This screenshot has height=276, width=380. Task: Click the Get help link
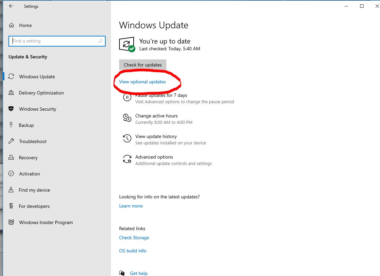click(x=139, y=273)
